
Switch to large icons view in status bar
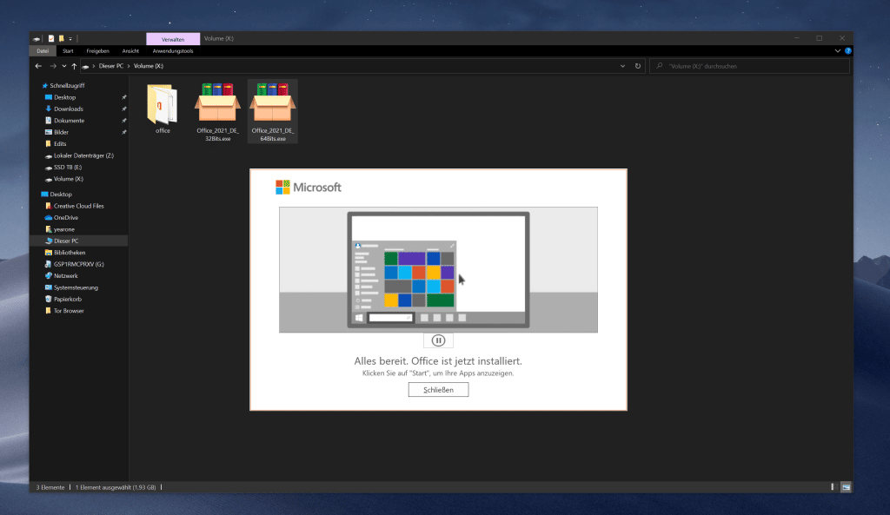coord(846,487)
